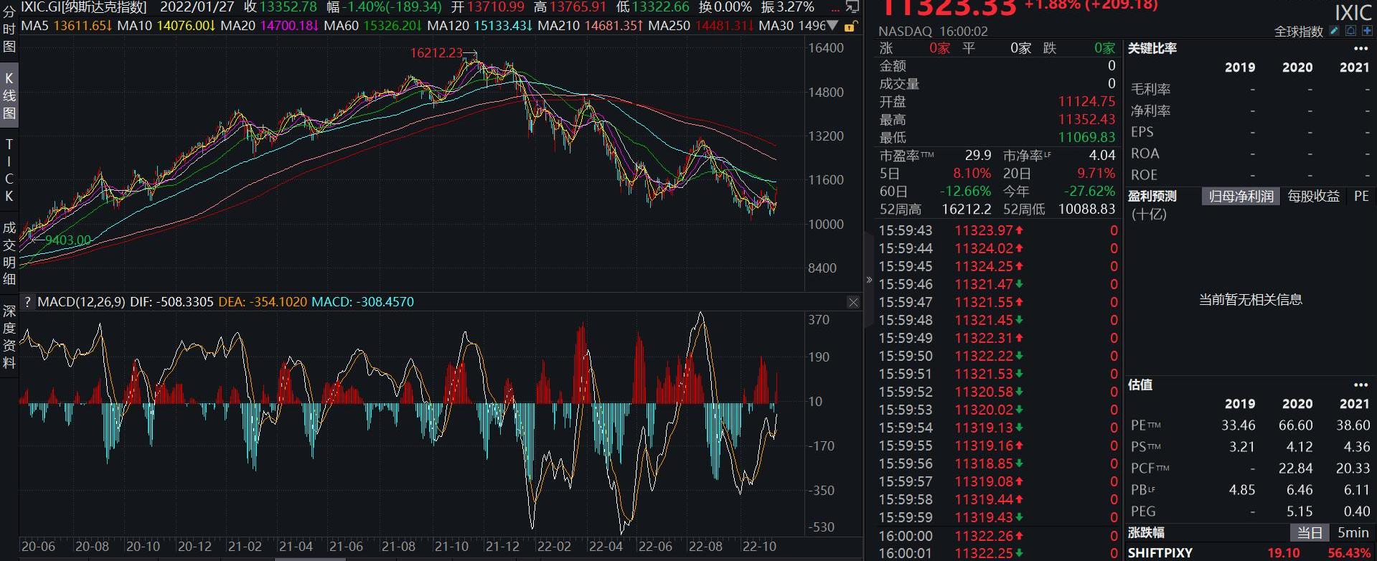This screenshot has width=1377, height=561.
Task: Click the 21-02 date on time axis
Action: [x=245, y=547]
